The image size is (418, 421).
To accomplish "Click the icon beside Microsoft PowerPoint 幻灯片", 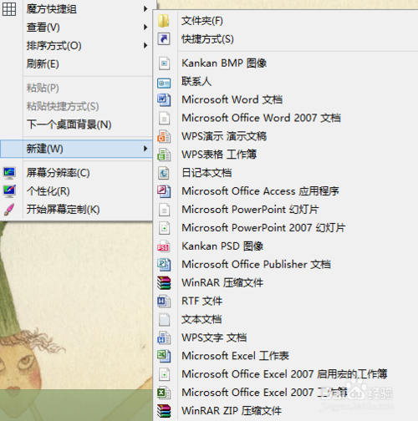I will point(164,210).
